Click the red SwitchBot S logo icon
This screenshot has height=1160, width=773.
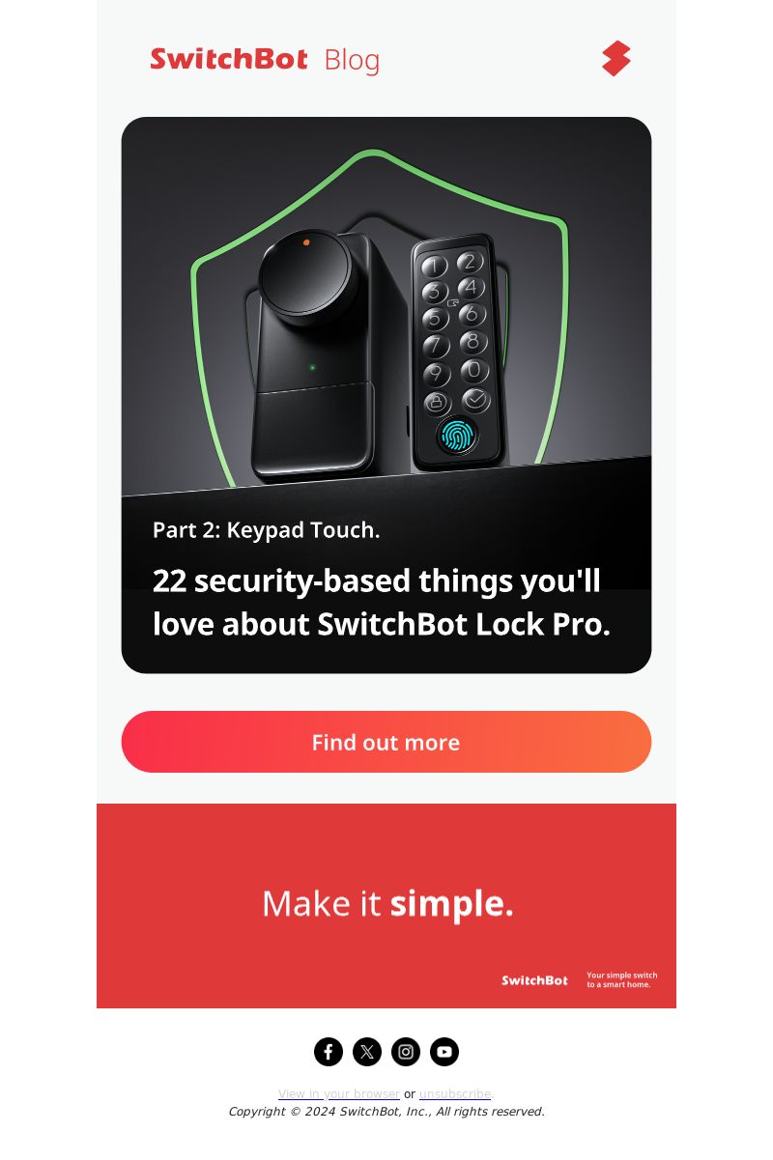click(x=616, y=59)
